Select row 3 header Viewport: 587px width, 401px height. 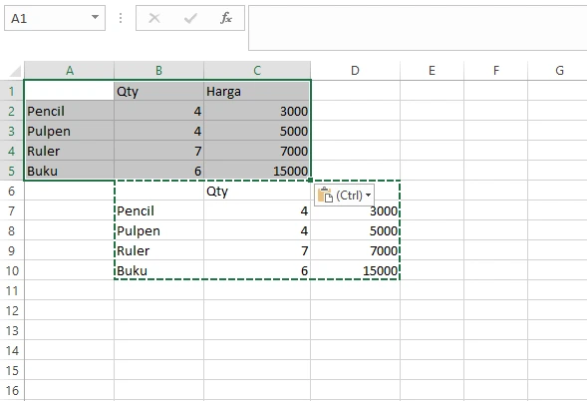tap(12, 131)
